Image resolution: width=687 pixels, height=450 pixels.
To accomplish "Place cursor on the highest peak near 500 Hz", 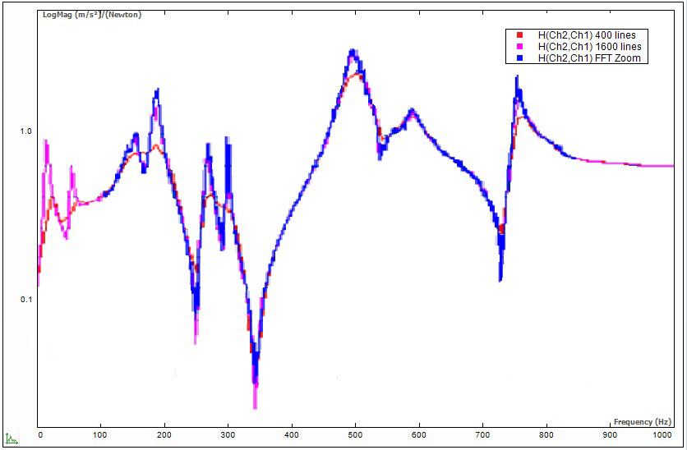I will pos(353,52).
